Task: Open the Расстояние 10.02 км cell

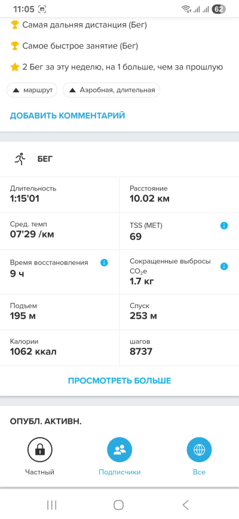Action: (x=179, y=195)
